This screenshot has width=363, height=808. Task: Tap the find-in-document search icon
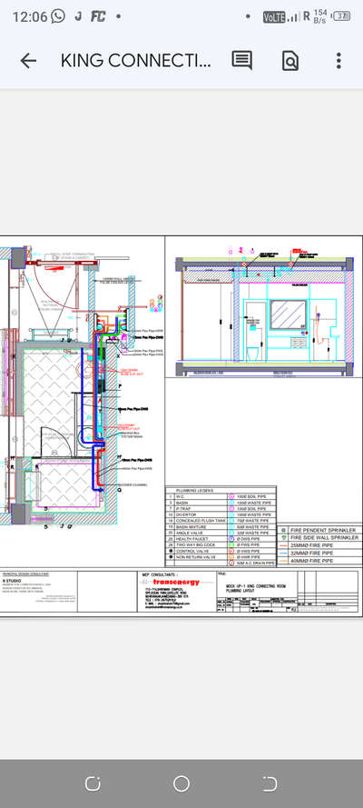290,61
